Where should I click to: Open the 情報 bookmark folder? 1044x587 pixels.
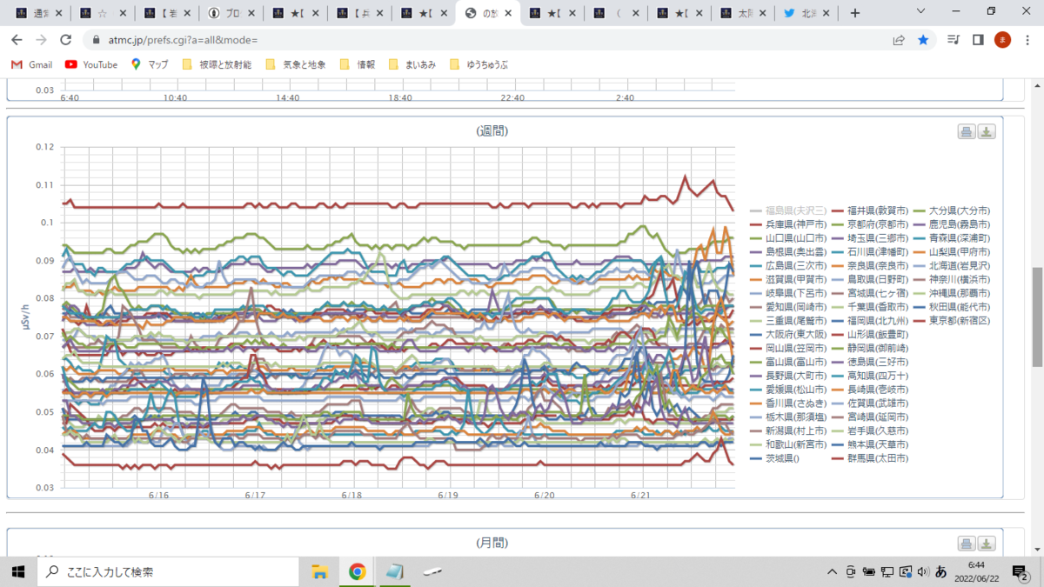click(x=358, y=64)
